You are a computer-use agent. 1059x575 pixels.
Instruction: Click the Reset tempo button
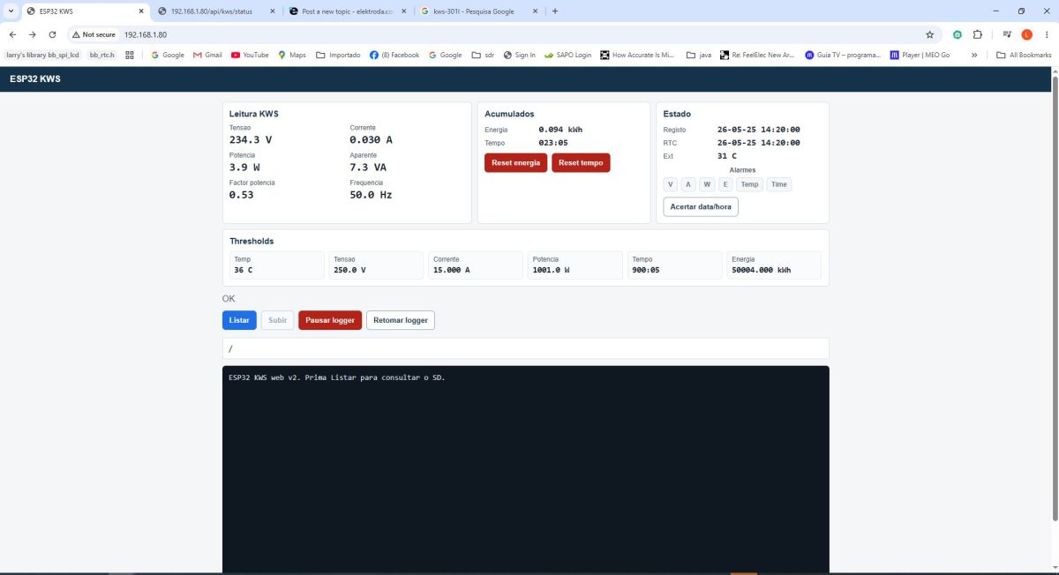click(x=581, y=163)
